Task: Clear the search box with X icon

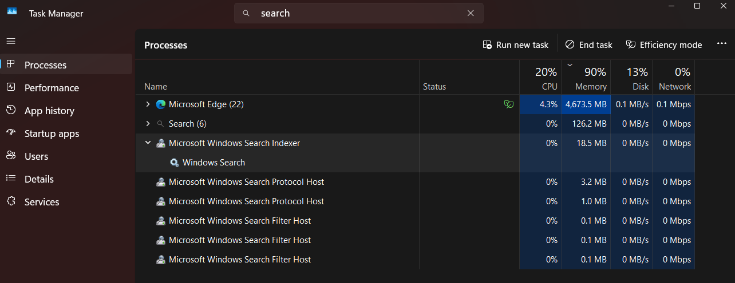Action: coord(471,13)
